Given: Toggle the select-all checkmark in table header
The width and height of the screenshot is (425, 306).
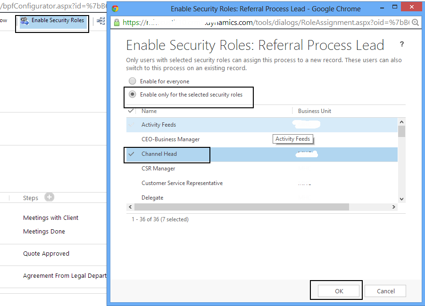Looking at the screenshot, I should tap(131, 111).
